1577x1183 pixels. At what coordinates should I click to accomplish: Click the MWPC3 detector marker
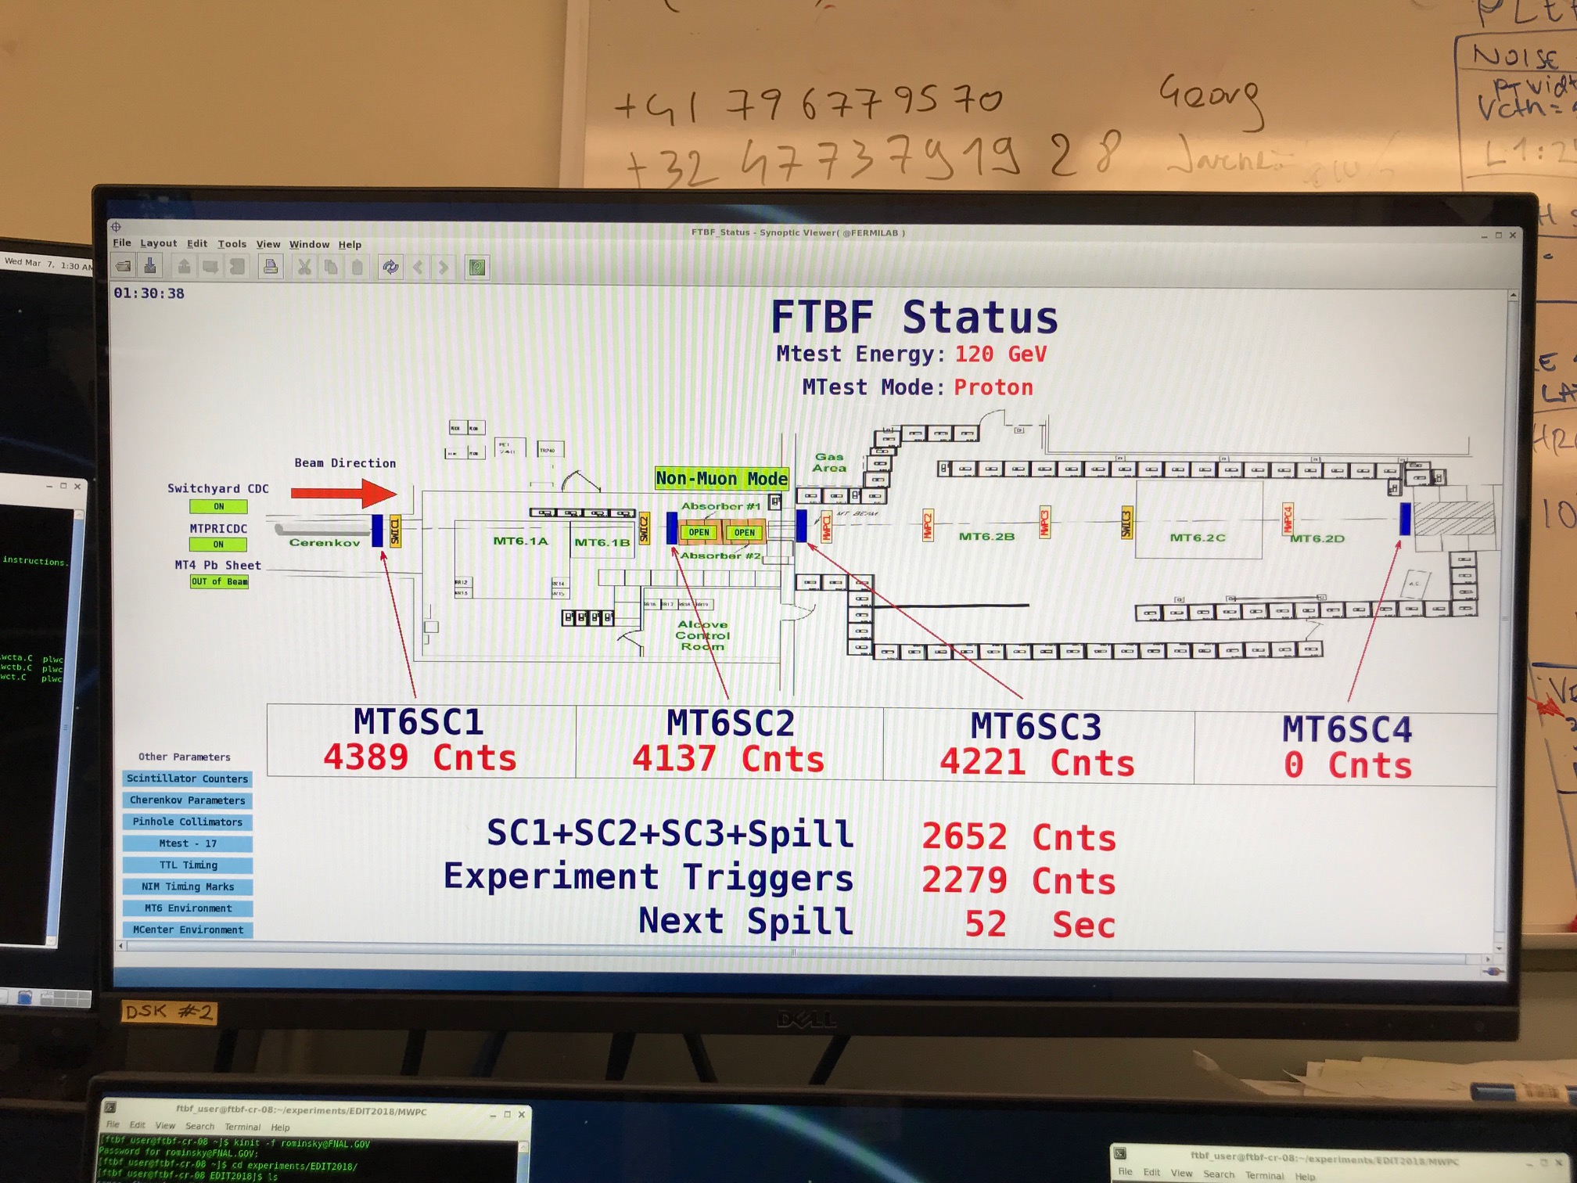tap(1044, 522)
